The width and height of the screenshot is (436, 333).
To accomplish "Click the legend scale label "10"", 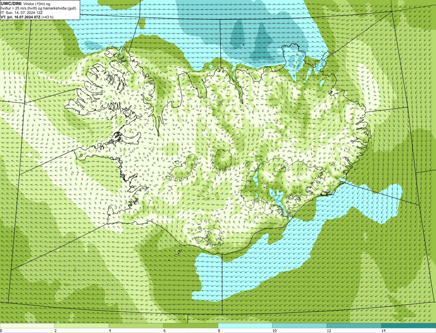I will pos(274,331).
